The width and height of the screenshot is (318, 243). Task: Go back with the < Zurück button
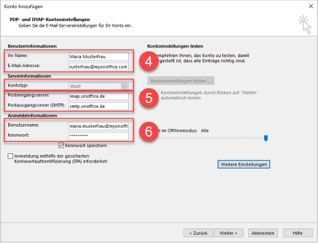coord(198,233)
